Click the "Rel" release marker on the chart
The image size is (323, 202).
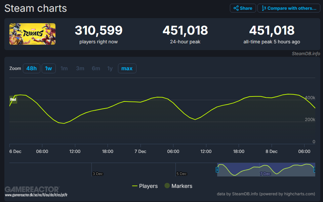coord(13,99)
